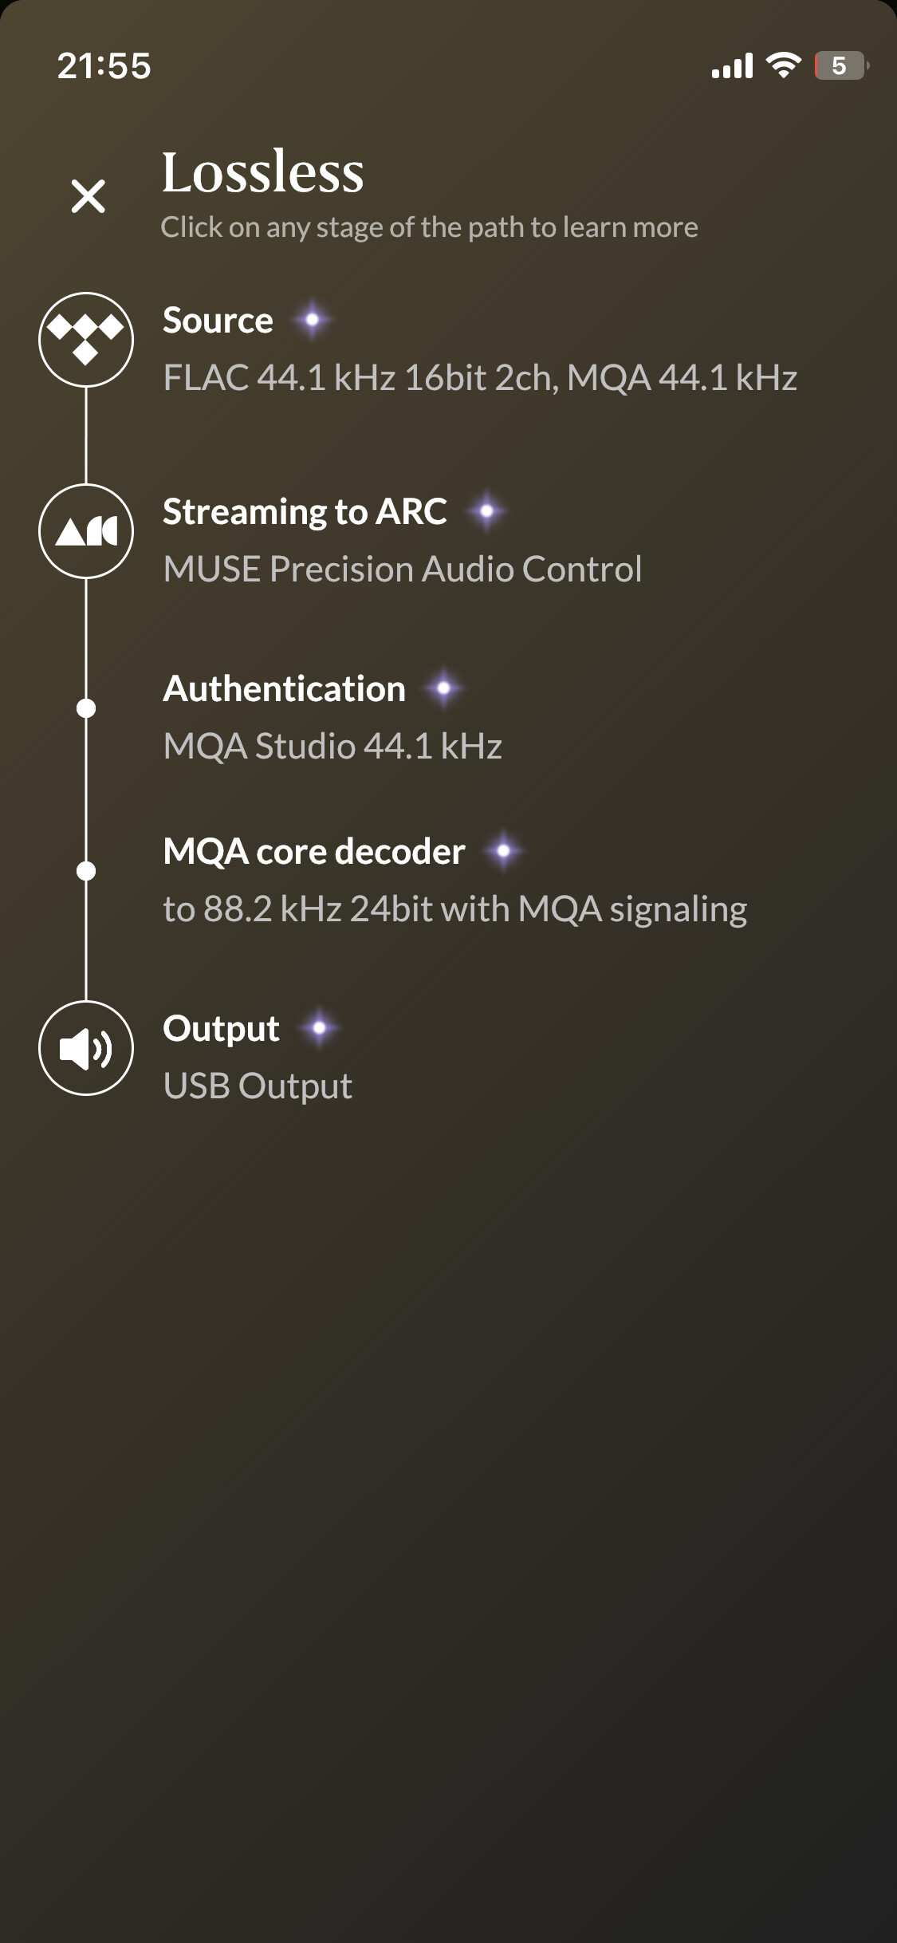The image size is (897, 1943).
Task: Tap MUSE Precision Audio Control text
Action: [x=403, y=569]
